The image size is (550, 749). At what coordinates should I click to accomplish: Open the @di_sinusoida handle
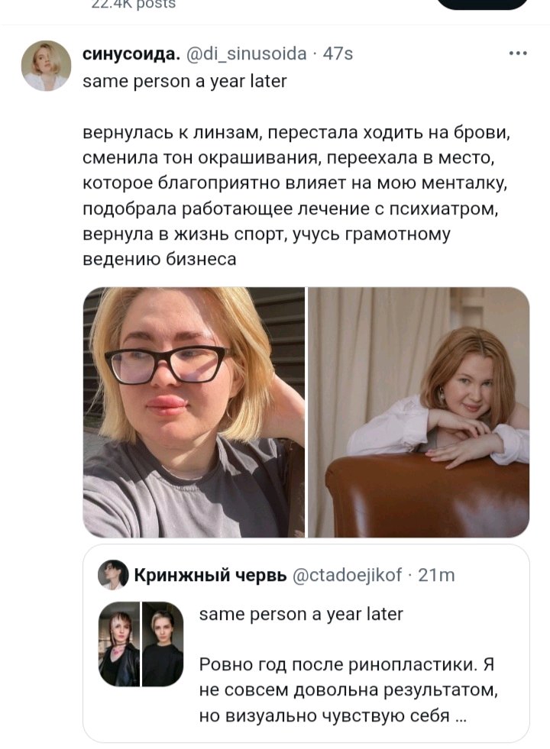coord(246,53)
